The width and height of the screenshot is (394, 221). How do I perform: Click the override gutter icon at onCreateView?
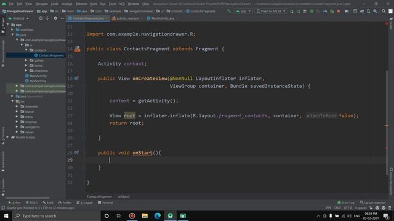click(x=76, y=79)
